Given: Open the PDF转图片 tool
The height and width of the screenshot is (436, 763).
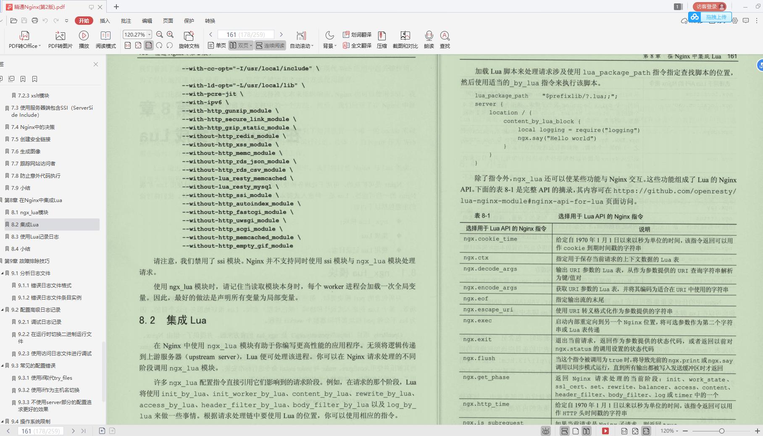Looking at the screenshot, I should [x=59, y=40].
